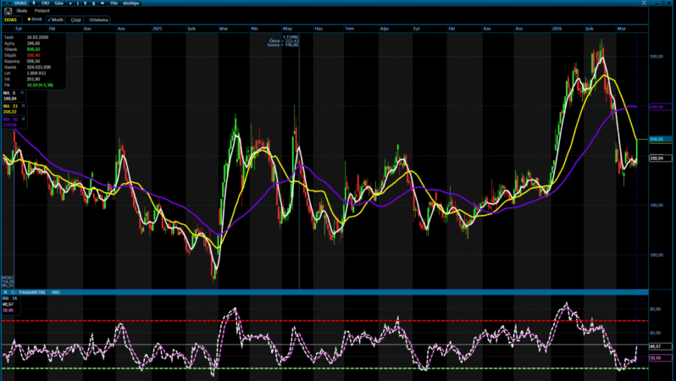Image resolution: width=676 pixels, height=381 pixels.
Task: Remove the MA 5 indicator with its X
Action: 24,92
